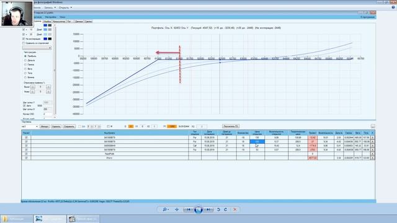This screenshot has height=223, width=397.
Task: Select the Вега radio button
Action: click(25, 69)
